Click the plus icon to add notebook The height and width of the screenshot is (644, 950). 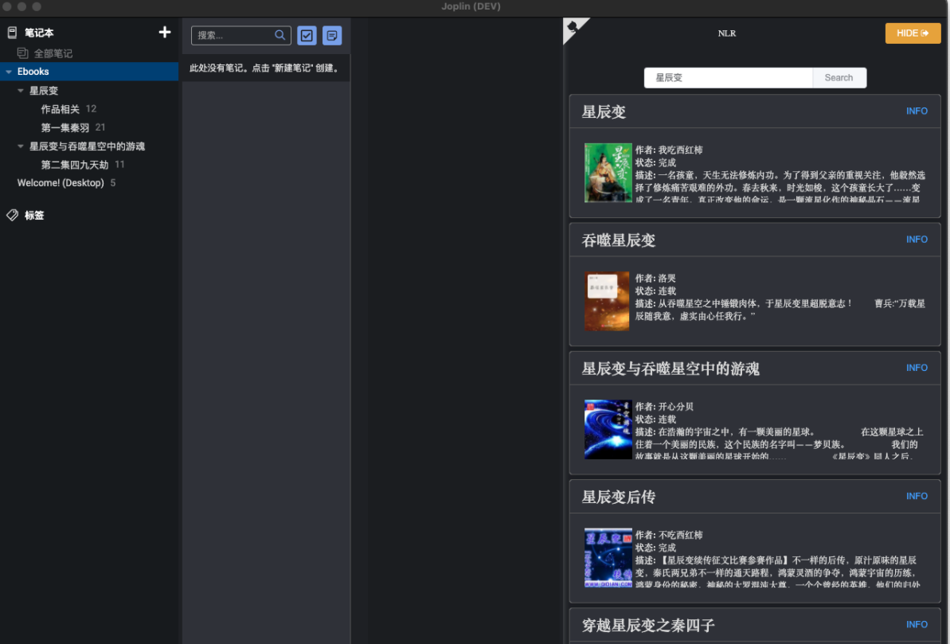pos(164,32)
